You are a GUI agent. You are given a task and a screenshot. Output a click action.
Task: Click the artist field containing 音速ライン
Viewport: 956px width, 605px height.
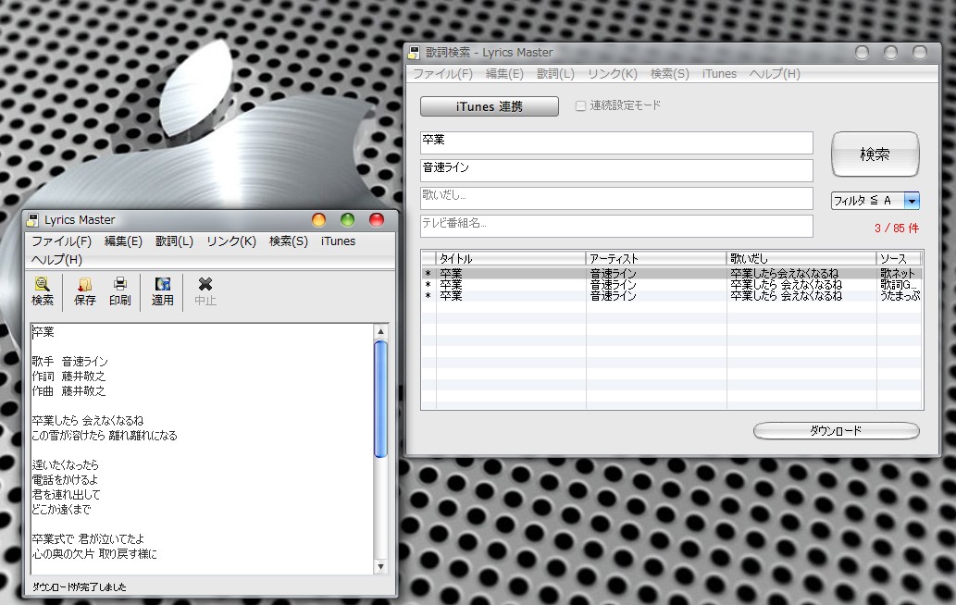coord(616,170)
